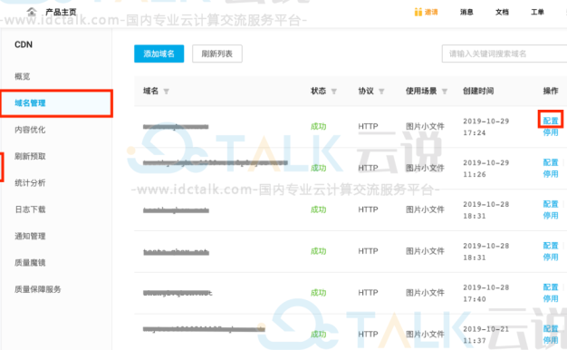This screenshot has width=567, height=350.
Task: Select 内容优化 in the sidebar
Action: (x=30, y=130)
